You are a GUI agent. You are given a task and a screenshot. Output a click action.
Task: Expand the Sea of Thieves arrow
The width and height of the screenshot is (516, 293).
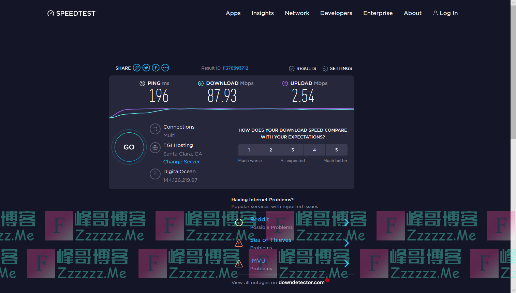click(x=347, y=243)
